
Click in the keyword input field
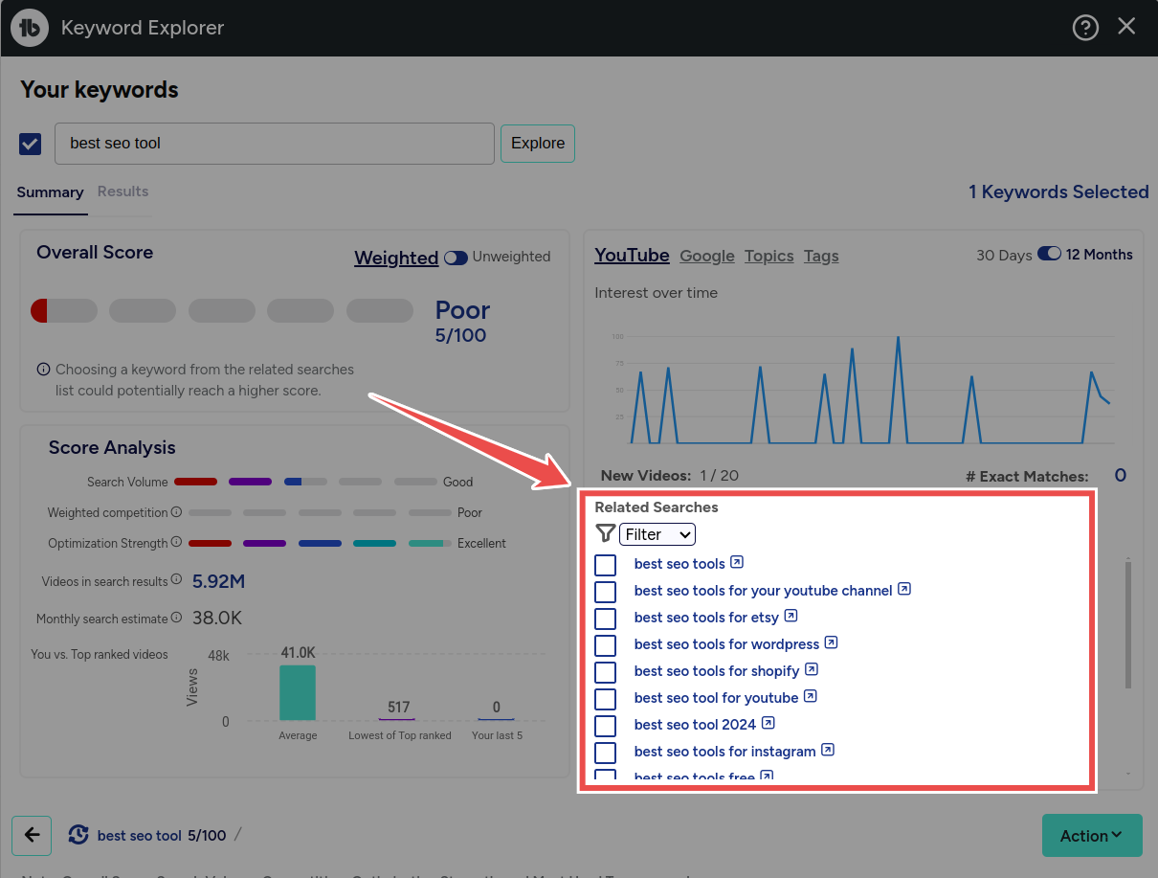(275, 143)
